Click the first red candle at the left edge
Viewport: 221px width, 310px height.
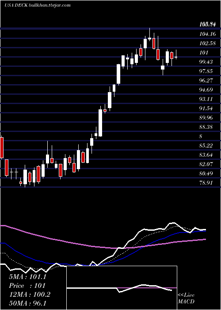click(2, 147)
